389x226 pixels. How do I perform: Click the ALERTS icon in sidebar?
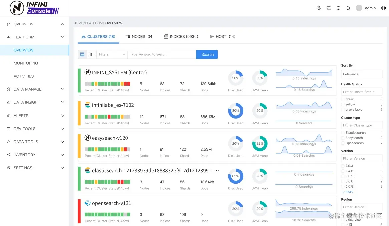coord(9,116)
